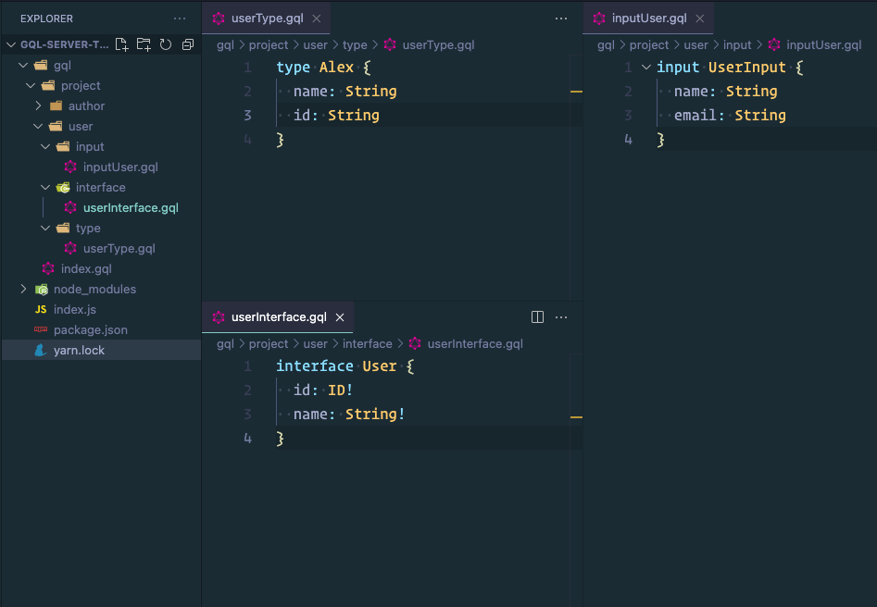Viewport: 877px width, 607px height.
Task: Click the yarn icon beside yarn.lock
Action: tap(40, 351)
